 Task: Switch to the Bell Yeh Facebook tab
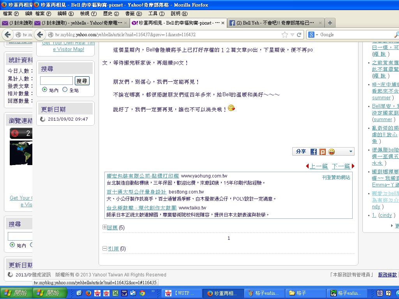(x=275, y=23)
